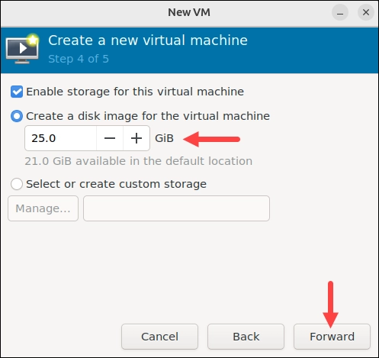Click the Create a new virtual machine heading
The height and width of the screenshot is (358, 379).
click(148, 40)
